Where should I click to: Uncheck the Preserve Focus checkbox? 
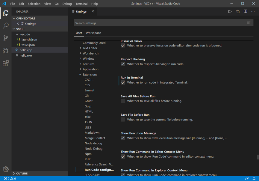[x=123, y=46]
